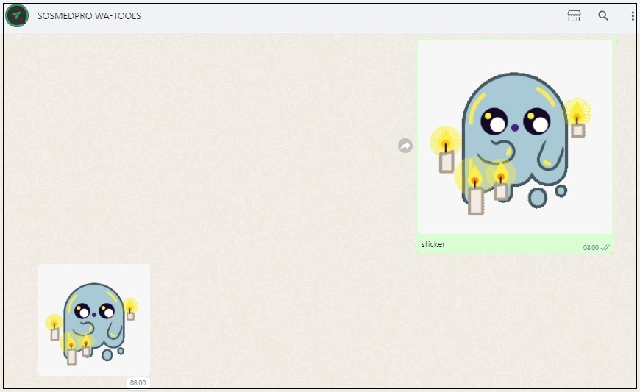Open the business catalog storefront icon
The height and width of the screenshot is (392, 640).
pos(574,16)
